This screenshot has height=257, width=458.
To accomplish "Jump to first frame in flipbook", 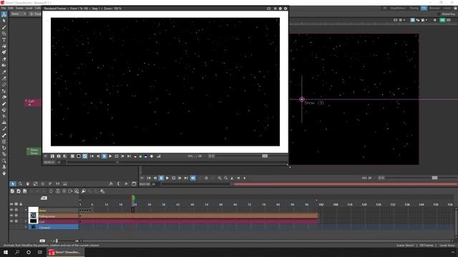I will point(92,156).
